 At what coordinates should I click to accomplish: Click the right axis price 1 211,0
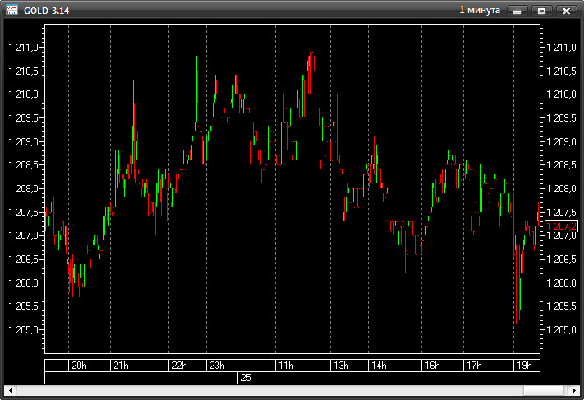pos(561,48)
